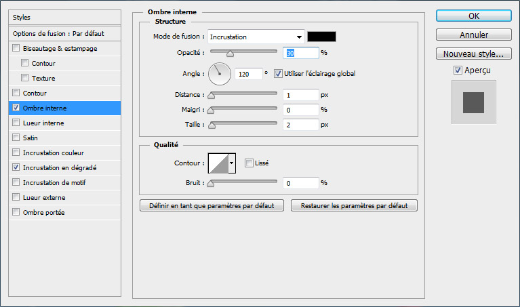
Task: Enable the standalone Contour style checkbox
Action: click(16, 93)
